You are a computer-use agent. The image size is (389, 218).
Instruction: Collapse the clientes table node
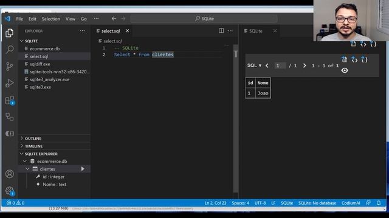pos(27,169)
